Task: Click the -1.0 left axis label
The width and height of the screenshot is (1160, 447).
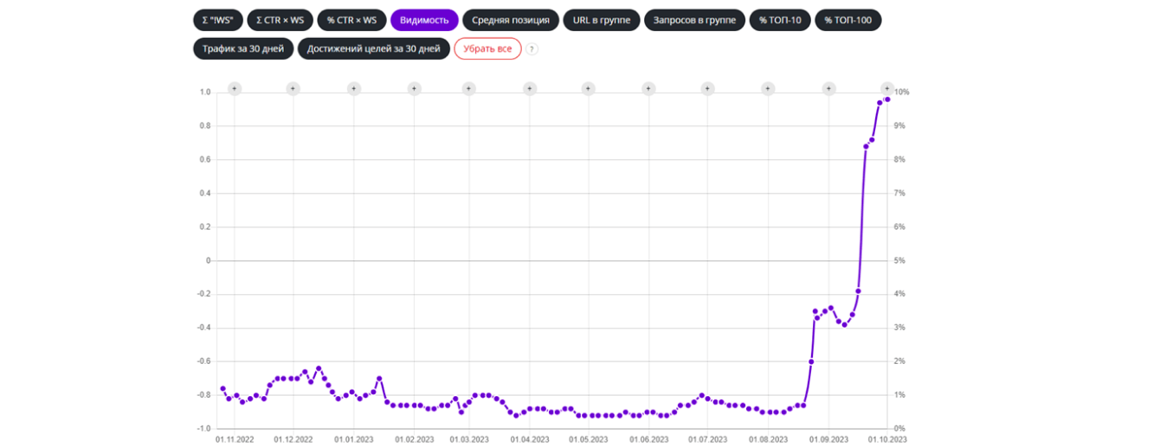Action: coord(203,429)
